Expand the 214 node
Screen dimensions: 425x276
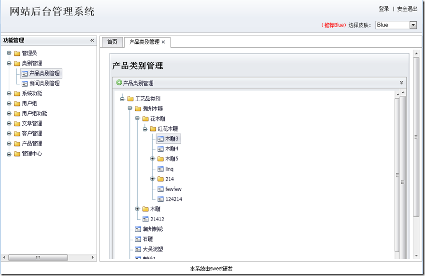[153, 179]
